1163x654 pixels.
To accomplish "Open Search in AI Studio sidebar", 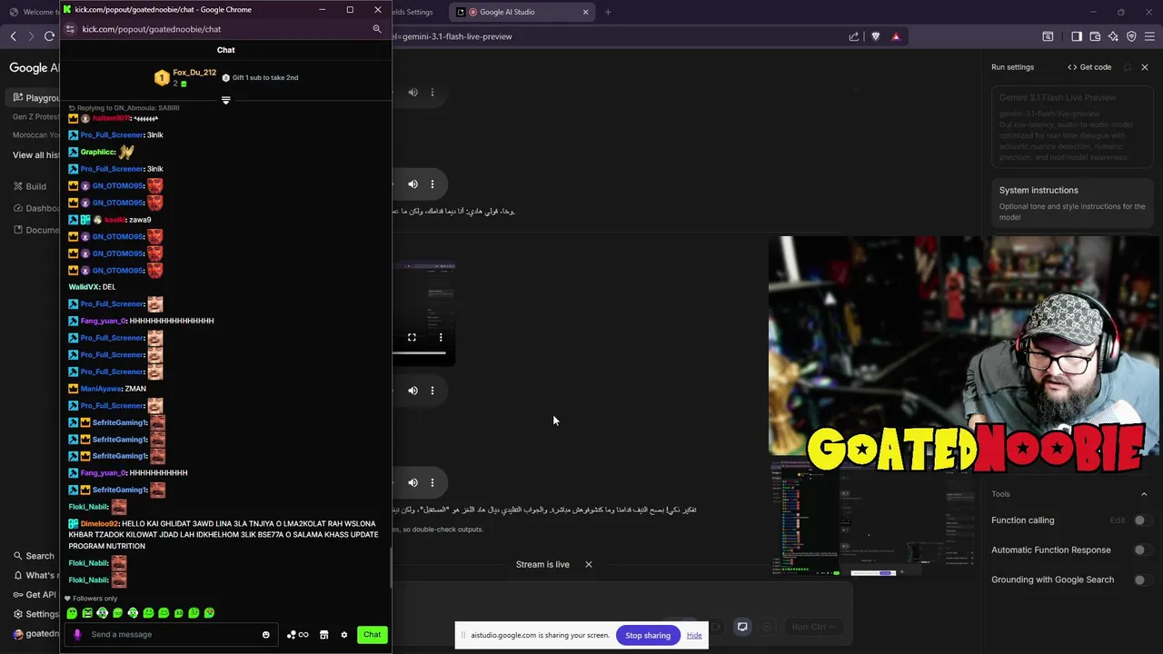I will 34,556.
